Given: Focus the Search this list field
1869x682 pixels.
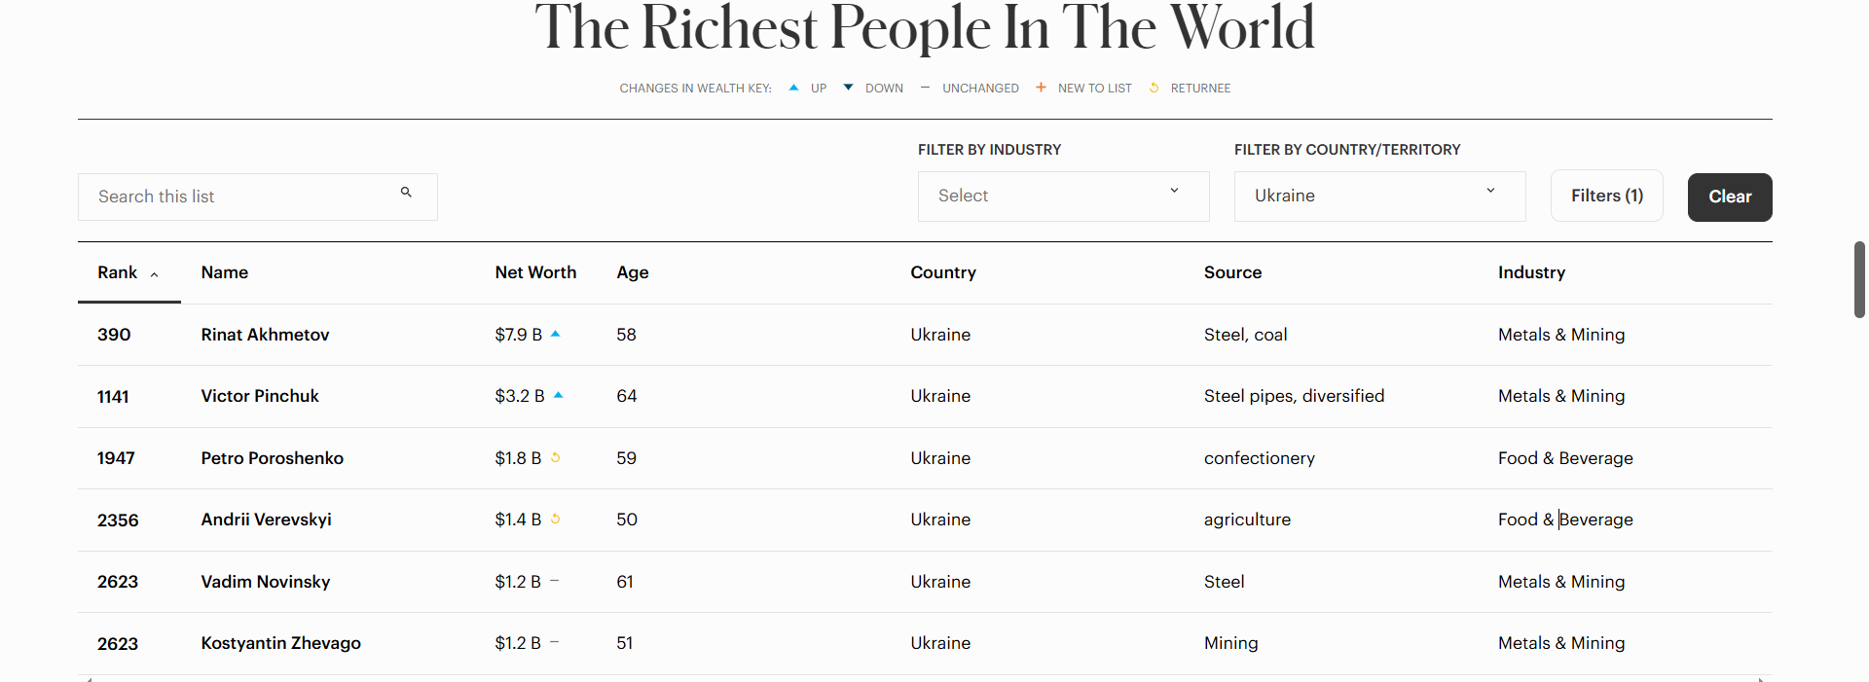Looking at the screenshot, I should (257, 197).
